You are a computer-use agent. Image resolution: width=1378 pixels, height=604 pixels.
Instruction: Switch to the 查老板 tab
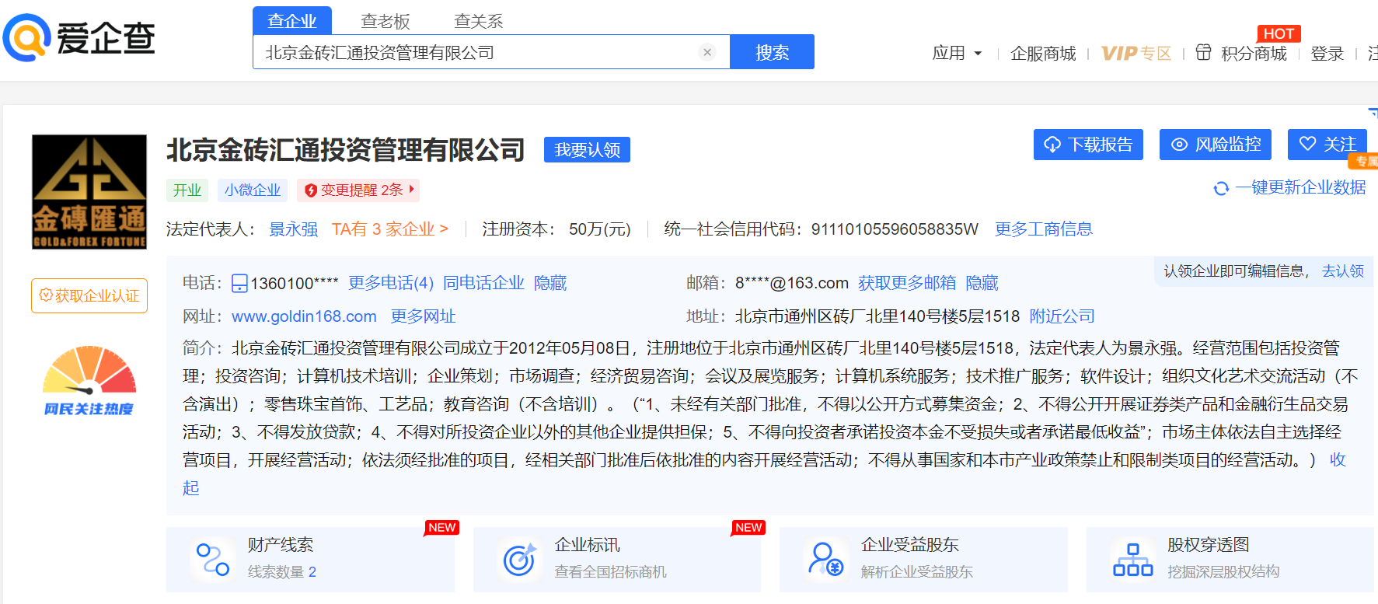tap(385, 21)
